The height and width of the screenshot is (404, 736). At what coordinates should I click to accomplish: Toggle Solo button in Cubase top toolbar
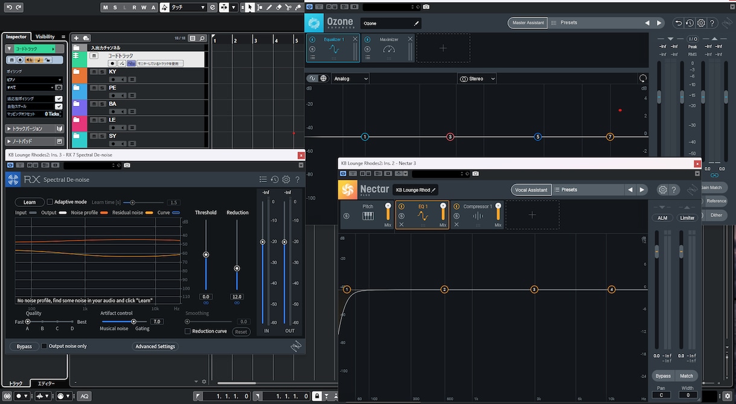tap(115, 7)
